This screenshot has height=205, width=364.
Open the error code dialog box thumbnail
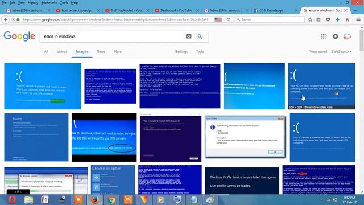click(245, 137)
